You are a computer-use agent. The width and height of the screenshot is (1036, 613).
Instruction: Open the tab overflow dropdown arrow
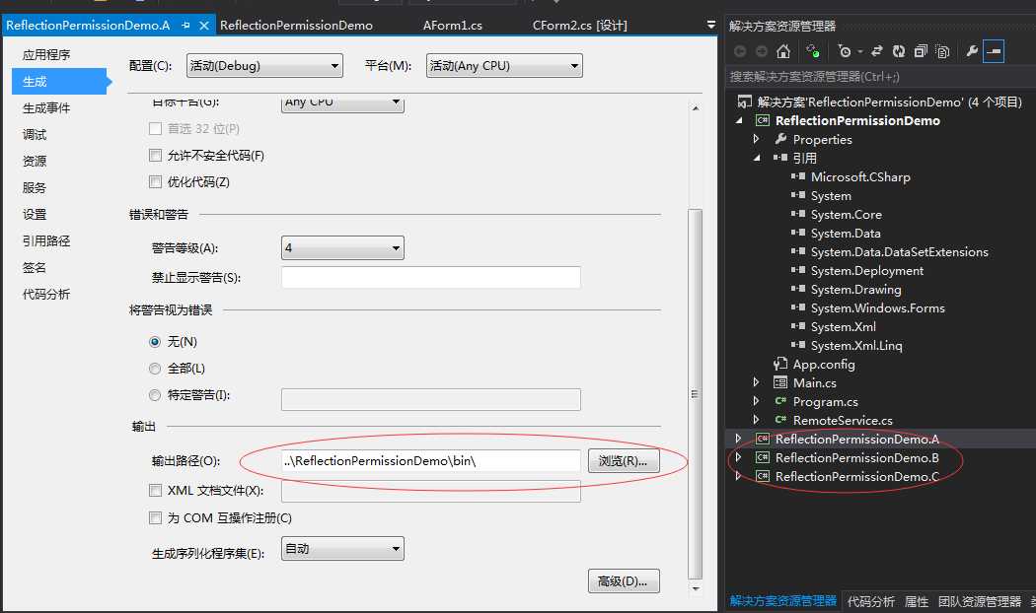[711, 25]
